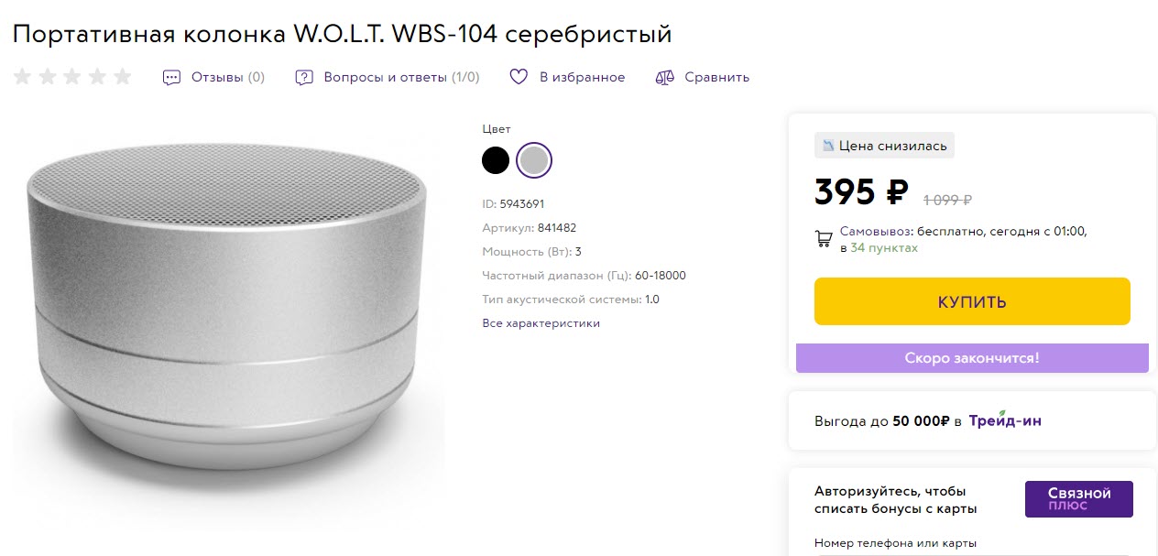This screenshot has height=556, width=1158.
Task: Open the Трейд-ин offer details
Action: click(x=1005, y=420)
